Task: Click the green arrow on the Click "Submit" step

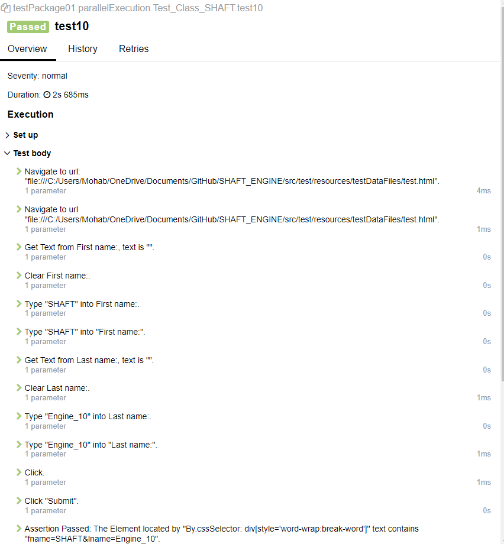Action: click(18, 500)
